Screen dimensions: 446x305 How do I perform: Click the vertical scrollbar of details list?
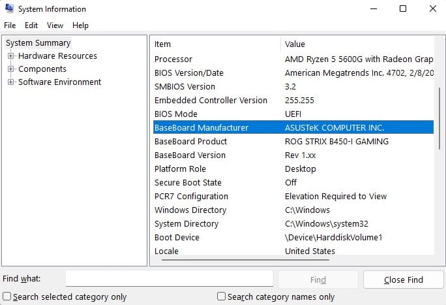click(439, 131)
